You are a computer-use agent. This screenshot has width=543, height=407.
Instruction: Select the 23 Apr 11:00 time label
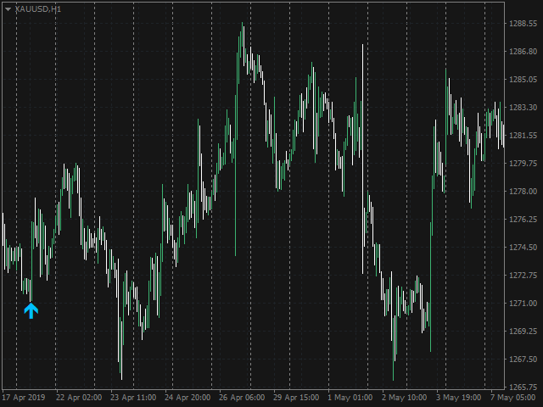click(133, 398)
